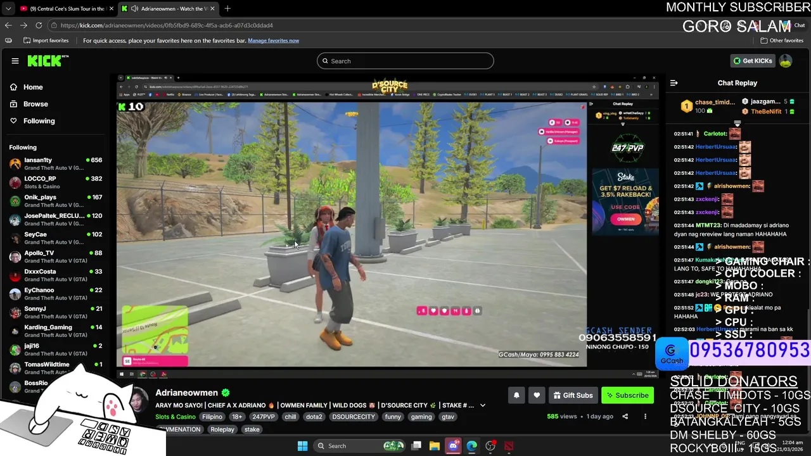Screen dimensions: 811x456
Task: Click the Adrianeowmen channel name
Action: click(x=186, y=393)
